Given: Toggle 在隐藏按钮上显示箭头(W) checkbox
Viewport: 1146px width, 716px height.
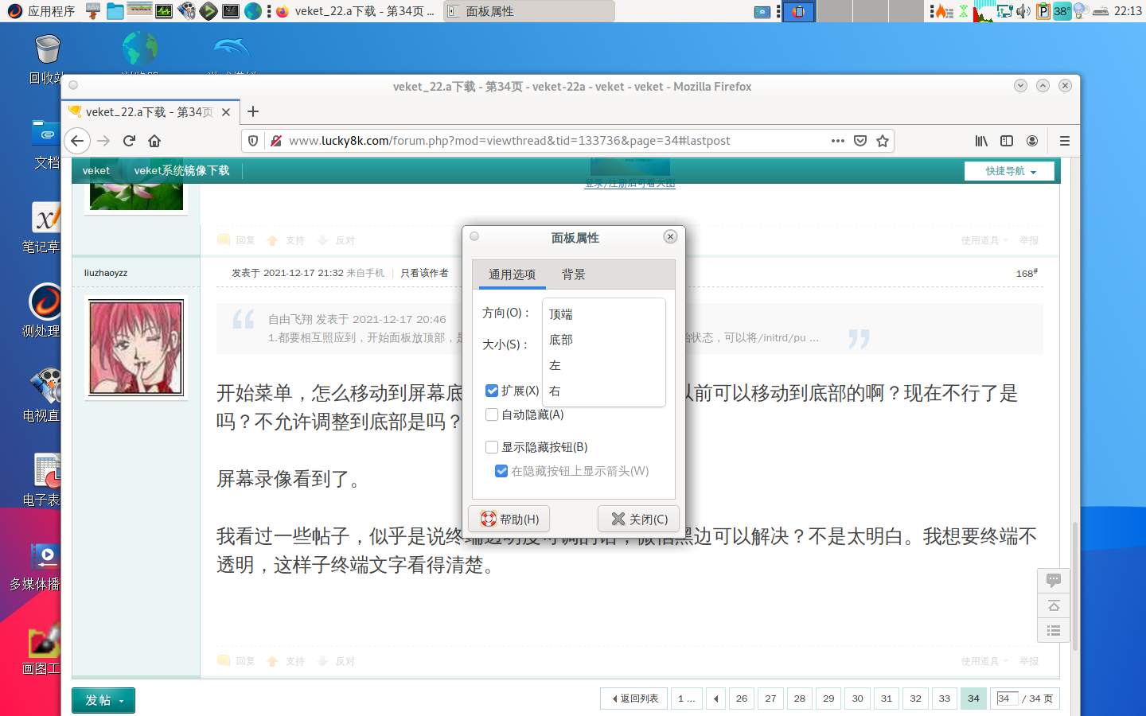Looking at the screenshot, I should coord(501,471).
